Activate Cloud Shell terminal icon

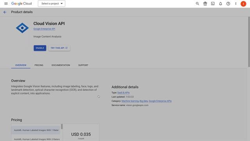[x=212, y=4]
